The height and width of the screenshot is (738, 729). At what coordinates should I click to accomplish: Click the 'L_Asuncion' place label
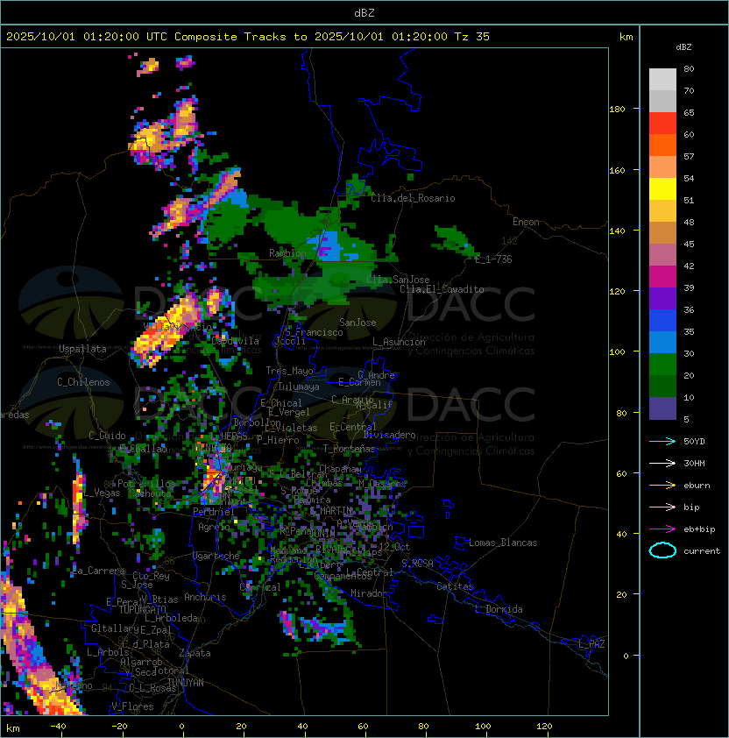(399, 342)
